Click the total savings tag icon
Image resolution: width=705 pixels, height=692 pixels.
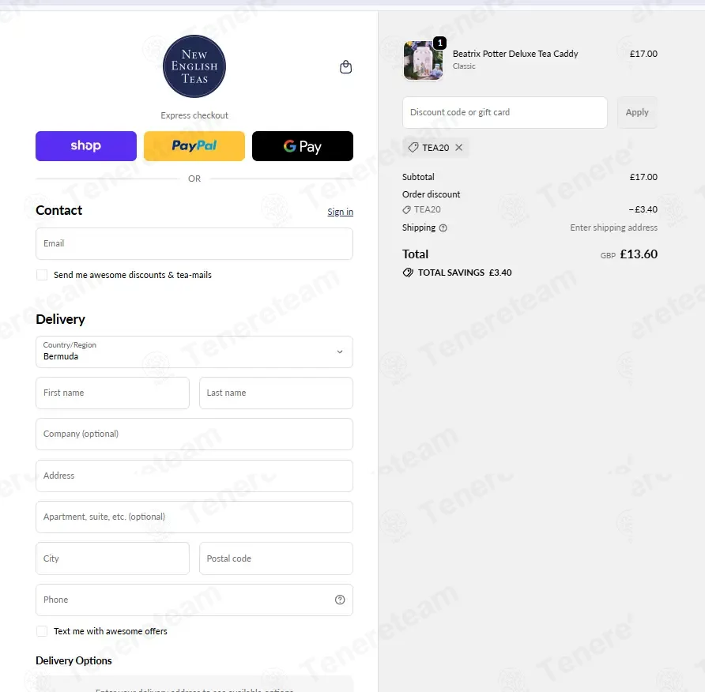[408, 273]
